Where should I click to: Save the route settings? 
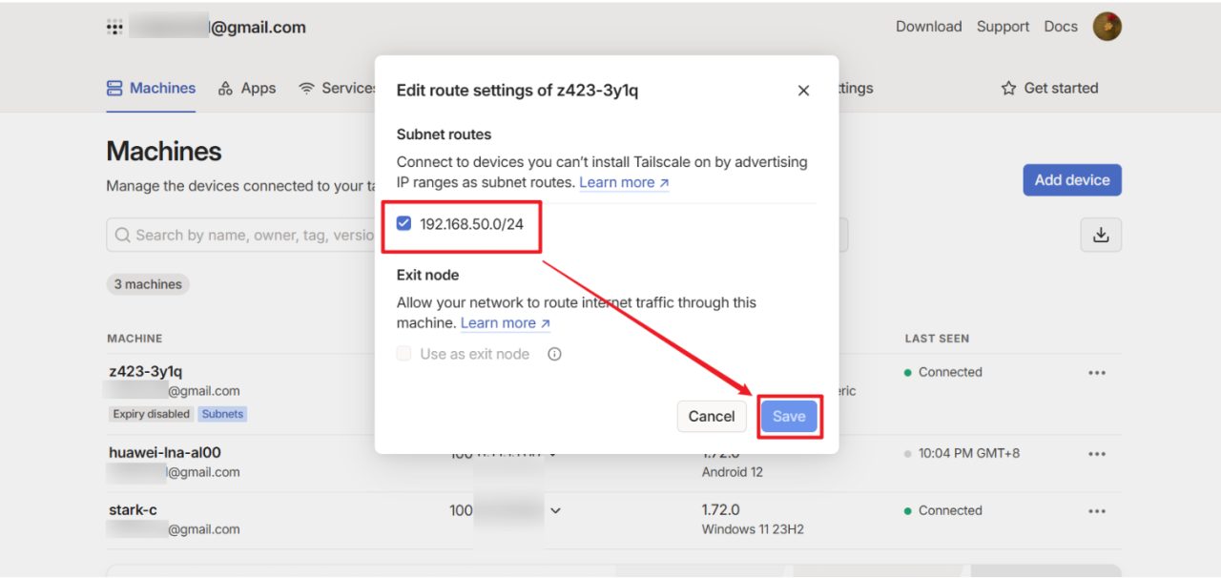coord(789,417)
